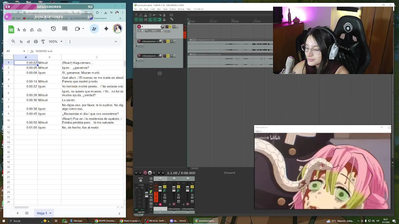Open Hoja 1 sheet tab menu
Screen dimensions: 399x224
coord(50,213)
